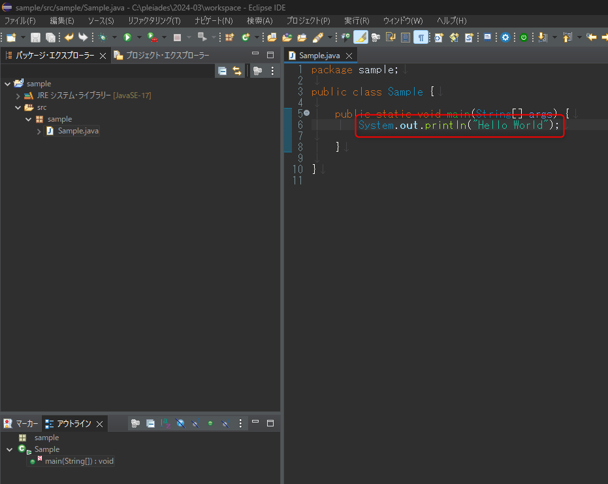
Task: Collapse the Sample class in Outline
Action: coord(9,450)
